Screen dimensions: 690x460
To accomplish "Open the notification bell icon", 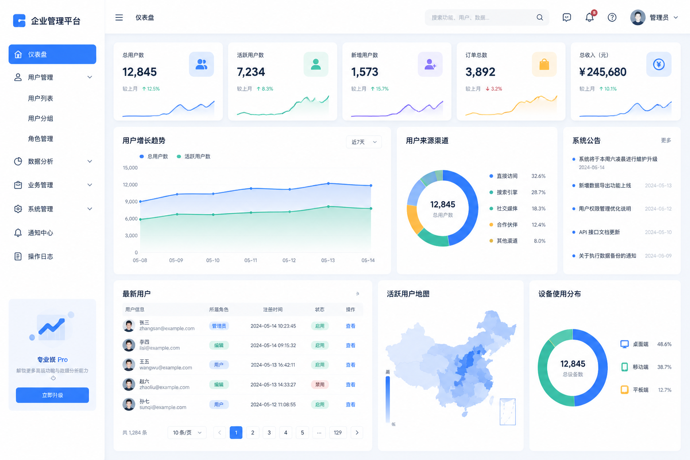I will (589, 18).
